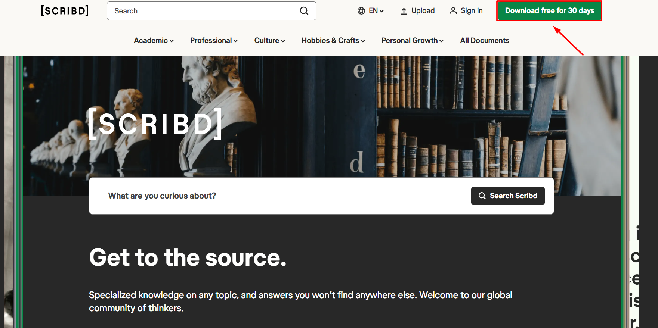This screenshot has height=328, width=658.
Task: Expand the Professional category menu
Action: pyautogui.click(x=214, y=40)
